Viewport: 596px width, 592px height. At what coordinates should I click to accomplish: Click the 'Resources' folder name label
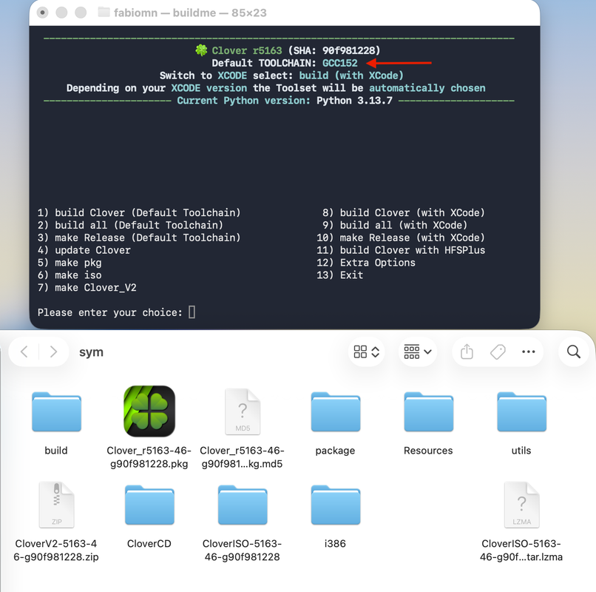click(428, 451)
